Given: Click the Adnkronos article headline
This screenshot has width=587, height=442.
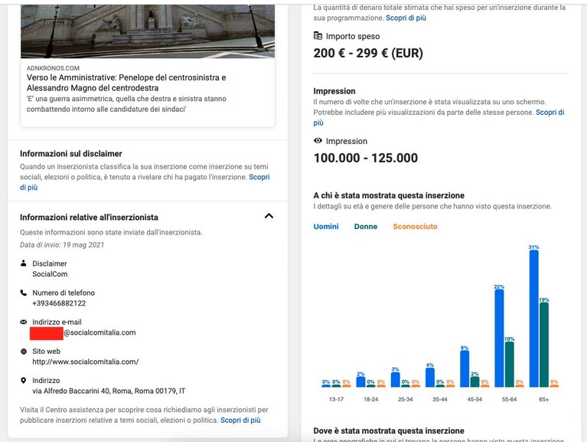Looking at the screenshot, I should click(126, 83).
